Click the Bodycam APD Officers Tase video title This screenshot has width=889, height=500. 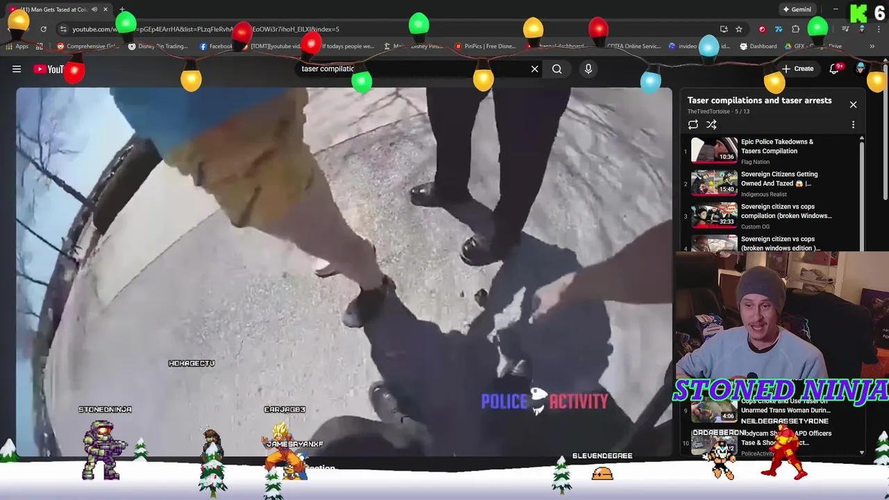(786, 437)
